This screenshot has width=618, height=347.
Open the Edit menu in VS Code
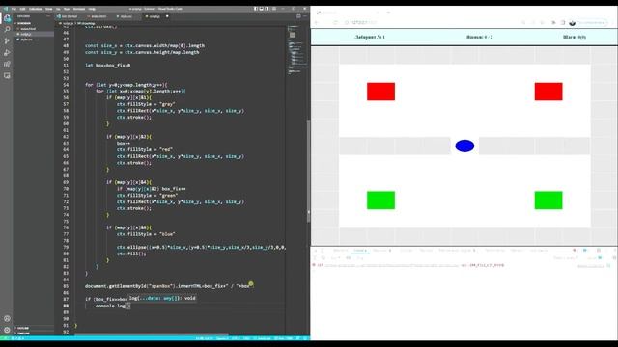coord(22,9)
